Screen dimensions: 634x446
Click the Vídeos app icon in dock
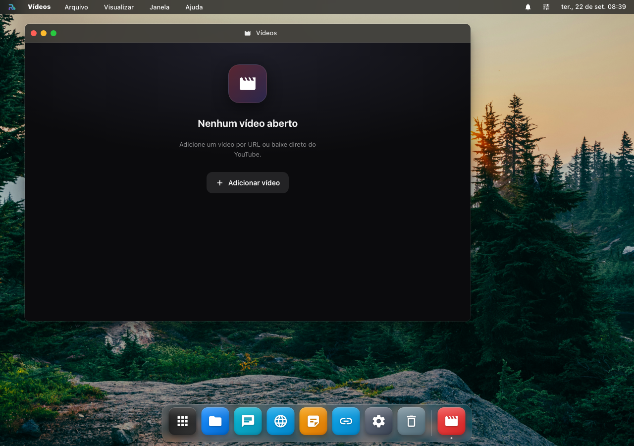452,421
